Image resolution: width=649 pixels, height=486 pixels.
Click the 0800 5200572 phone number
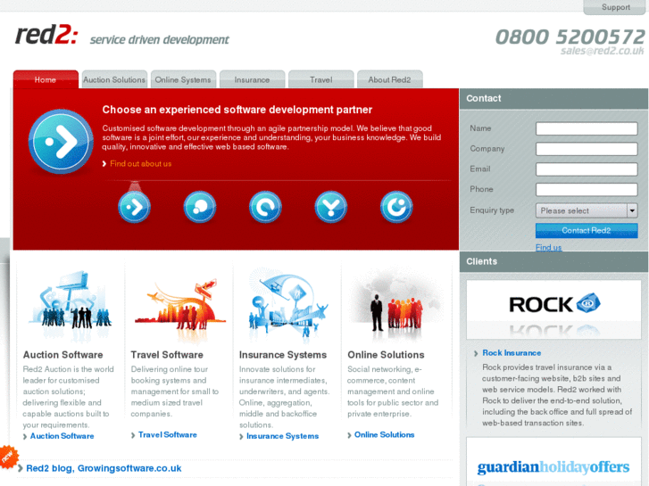(570, 37)
